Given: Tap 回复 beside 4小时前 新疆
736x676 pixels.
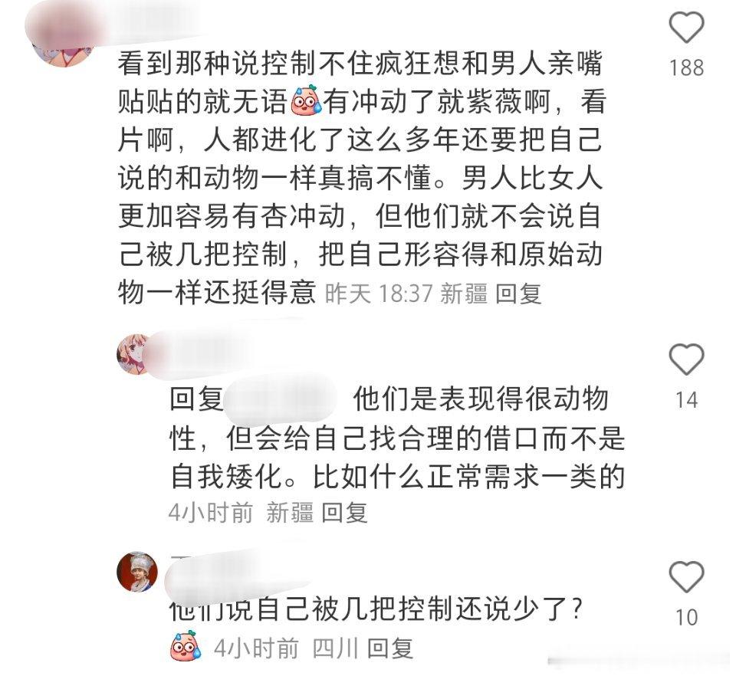Looking at the screenshot, I should (344, 512).
